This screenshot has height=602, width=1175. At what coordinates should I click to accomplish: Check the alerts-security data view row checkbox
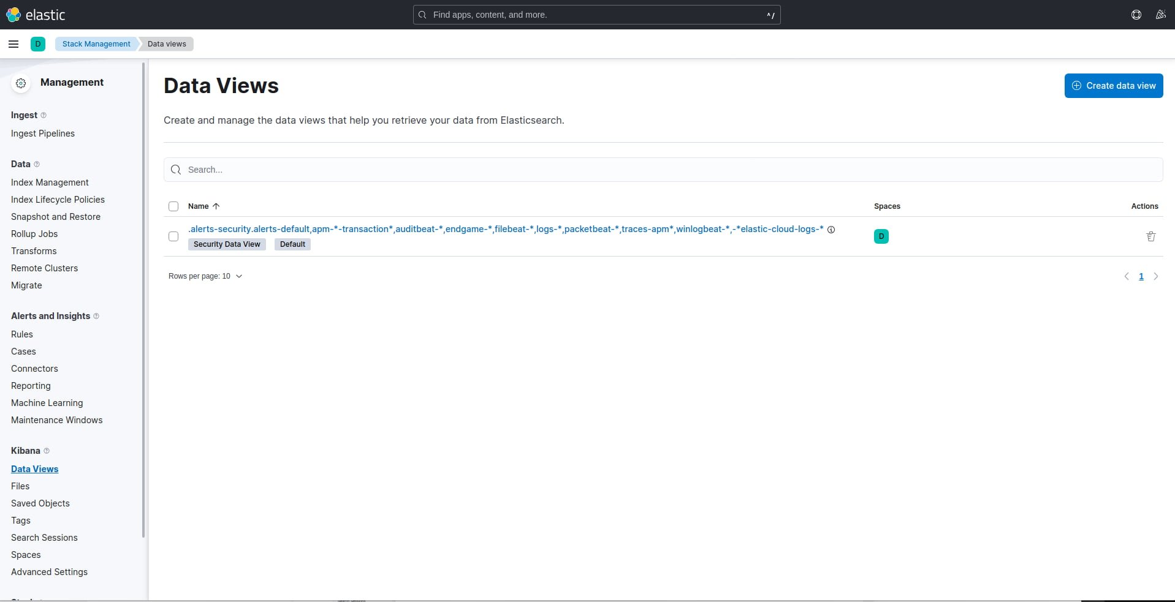click(x=173, y=236)
